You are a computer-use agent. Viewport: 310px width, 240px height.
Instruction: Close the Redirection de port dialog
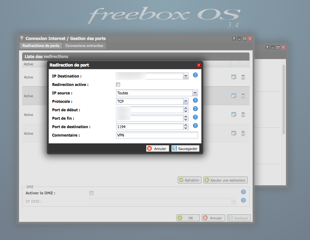tap(199, 65)
